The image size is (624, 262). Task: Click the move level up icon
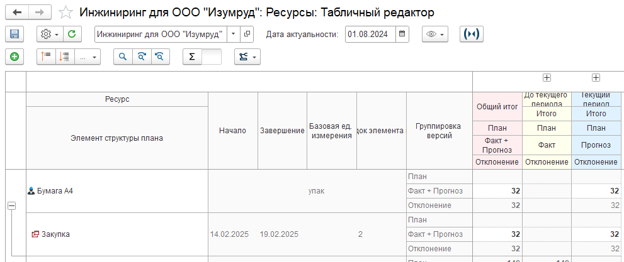tap(47, 57)
